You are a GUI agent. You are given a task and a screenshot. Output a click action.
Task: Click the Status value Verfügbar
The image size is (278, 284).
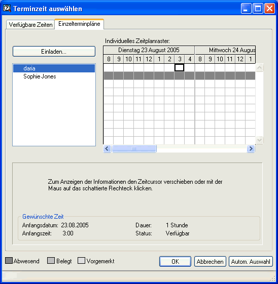[178, 233]
